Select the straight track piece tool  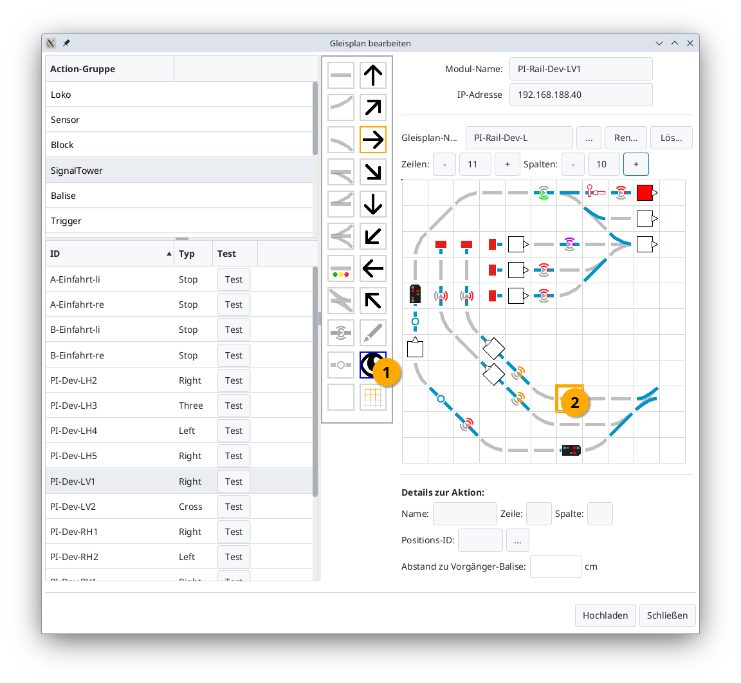tap(341, 75)
